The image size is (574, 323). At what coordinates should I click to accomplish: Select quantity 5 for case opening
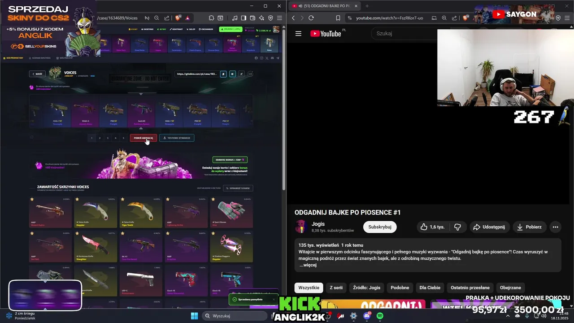(124, 138)
